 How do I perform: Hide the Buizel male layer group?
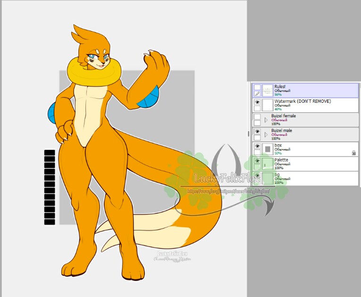click(x=257, y=132)
